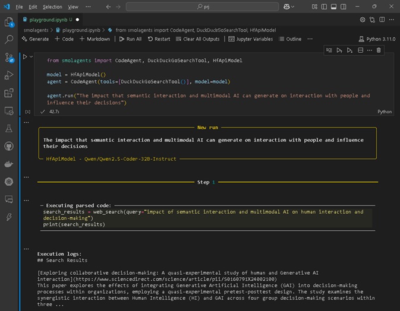Open the Kubernetes helm wheel view
This screenshot has height=311, width=400.
[x=9, y=182]
